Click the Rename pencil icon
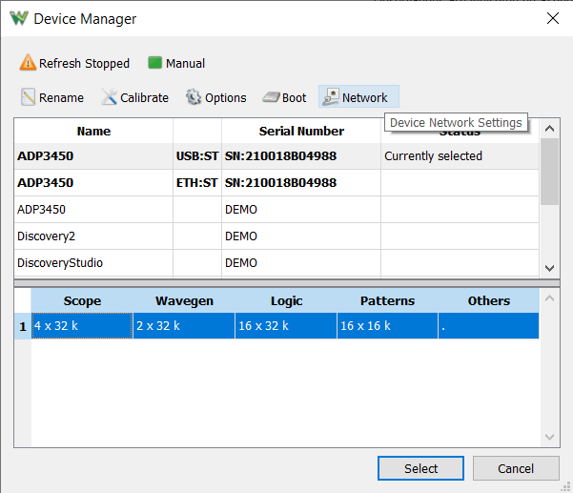 coord(29,97)
